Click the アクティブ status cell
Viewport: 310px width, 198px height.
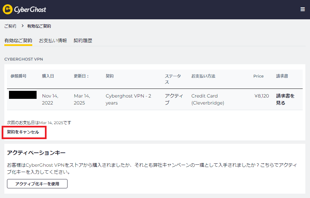[174, 99]
